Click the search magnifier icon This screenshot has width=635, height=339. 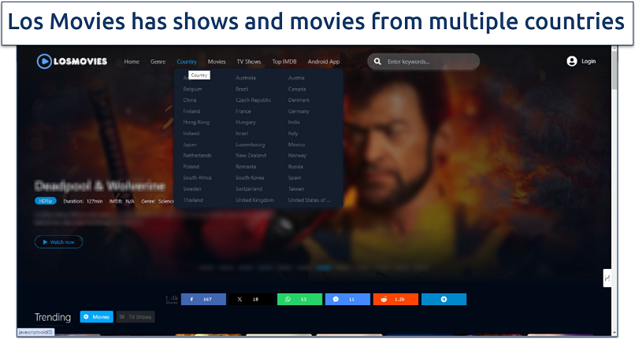(x=378, y=61)
